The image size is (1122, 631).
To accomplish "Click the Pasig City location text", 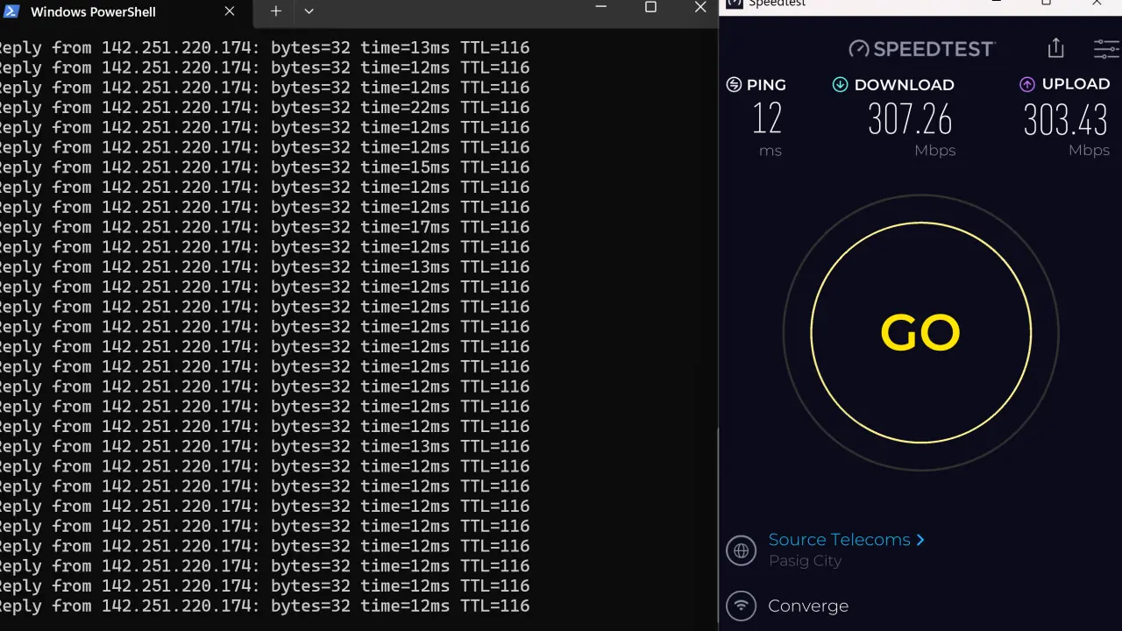I will point(805,561).
